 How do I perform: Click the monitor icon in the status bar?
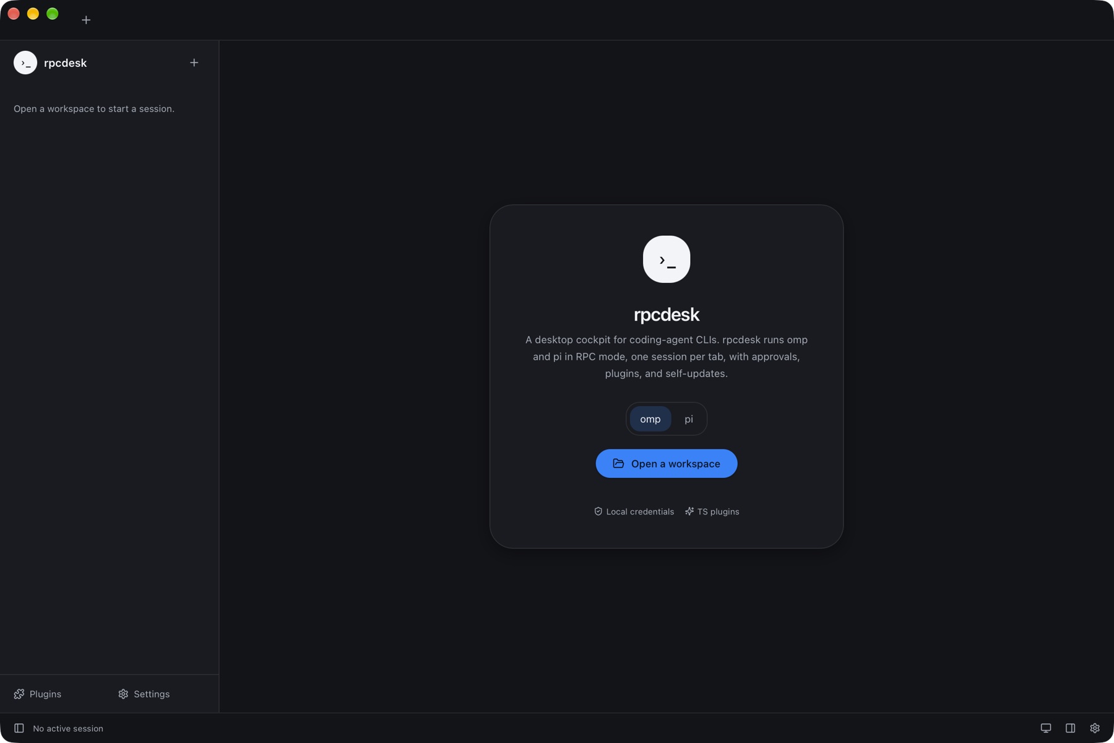click(x=1046, y=728)
